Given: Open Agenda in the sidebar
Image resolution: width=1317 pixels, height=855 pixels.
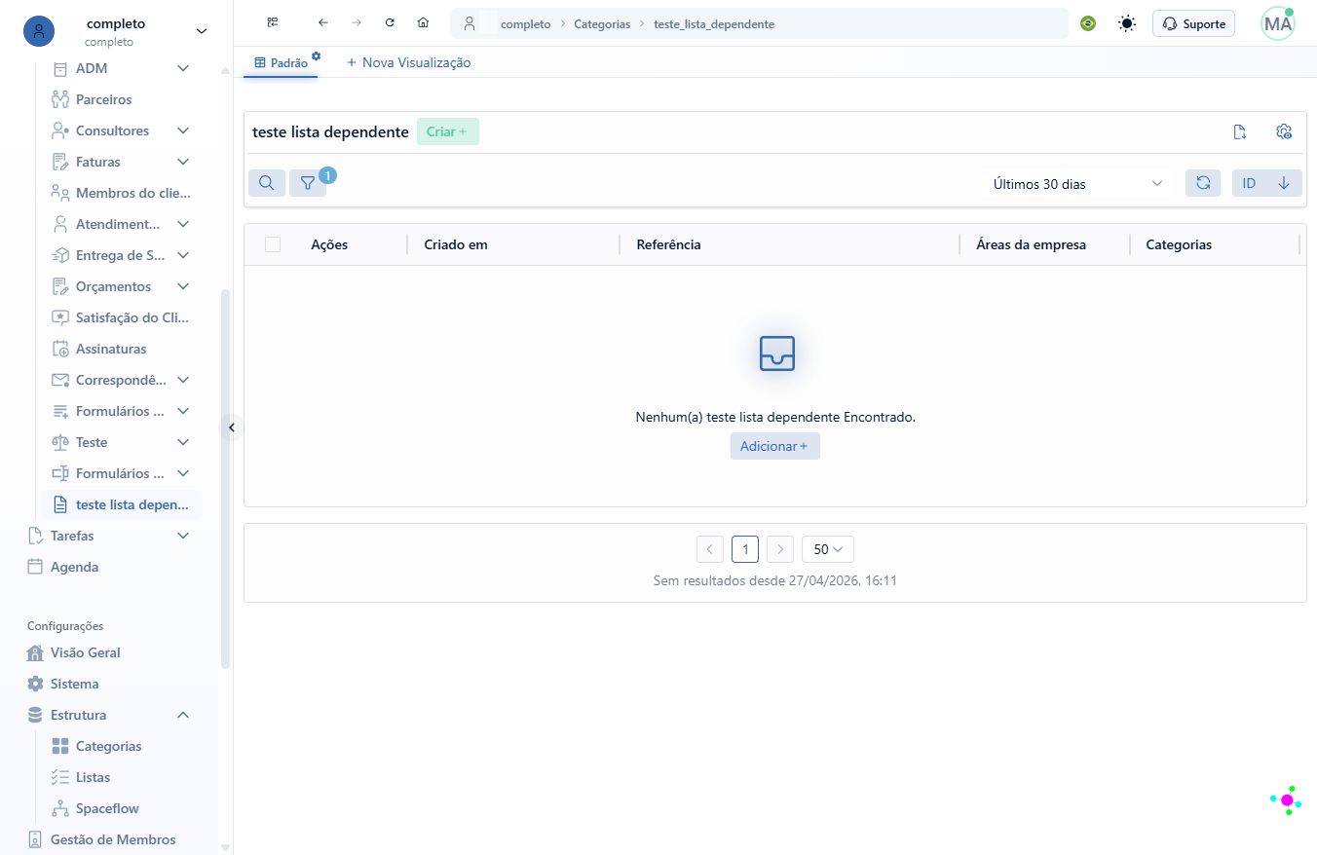Looking at the screenshot, I should (x=74, y=567).
